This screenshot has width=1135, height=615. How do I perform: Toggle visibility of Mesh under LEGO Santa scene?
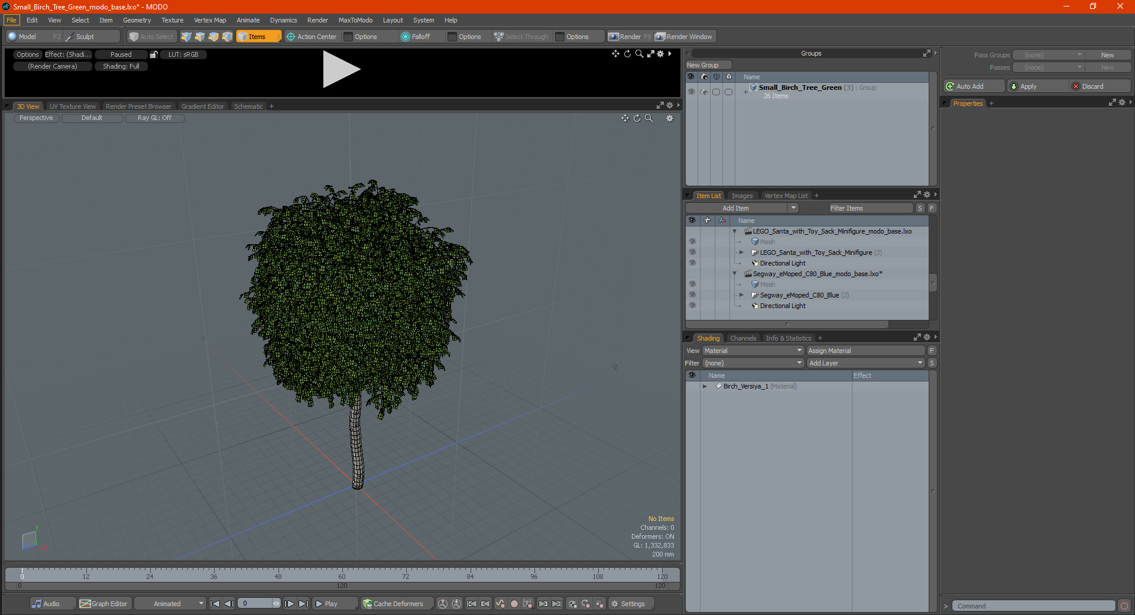click(x=692, y=242)
